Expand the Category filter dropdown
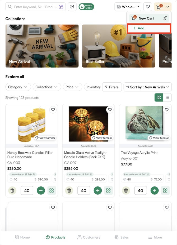Image resolution: width=177 pixels, height=245 pixels. pos(18,87)
